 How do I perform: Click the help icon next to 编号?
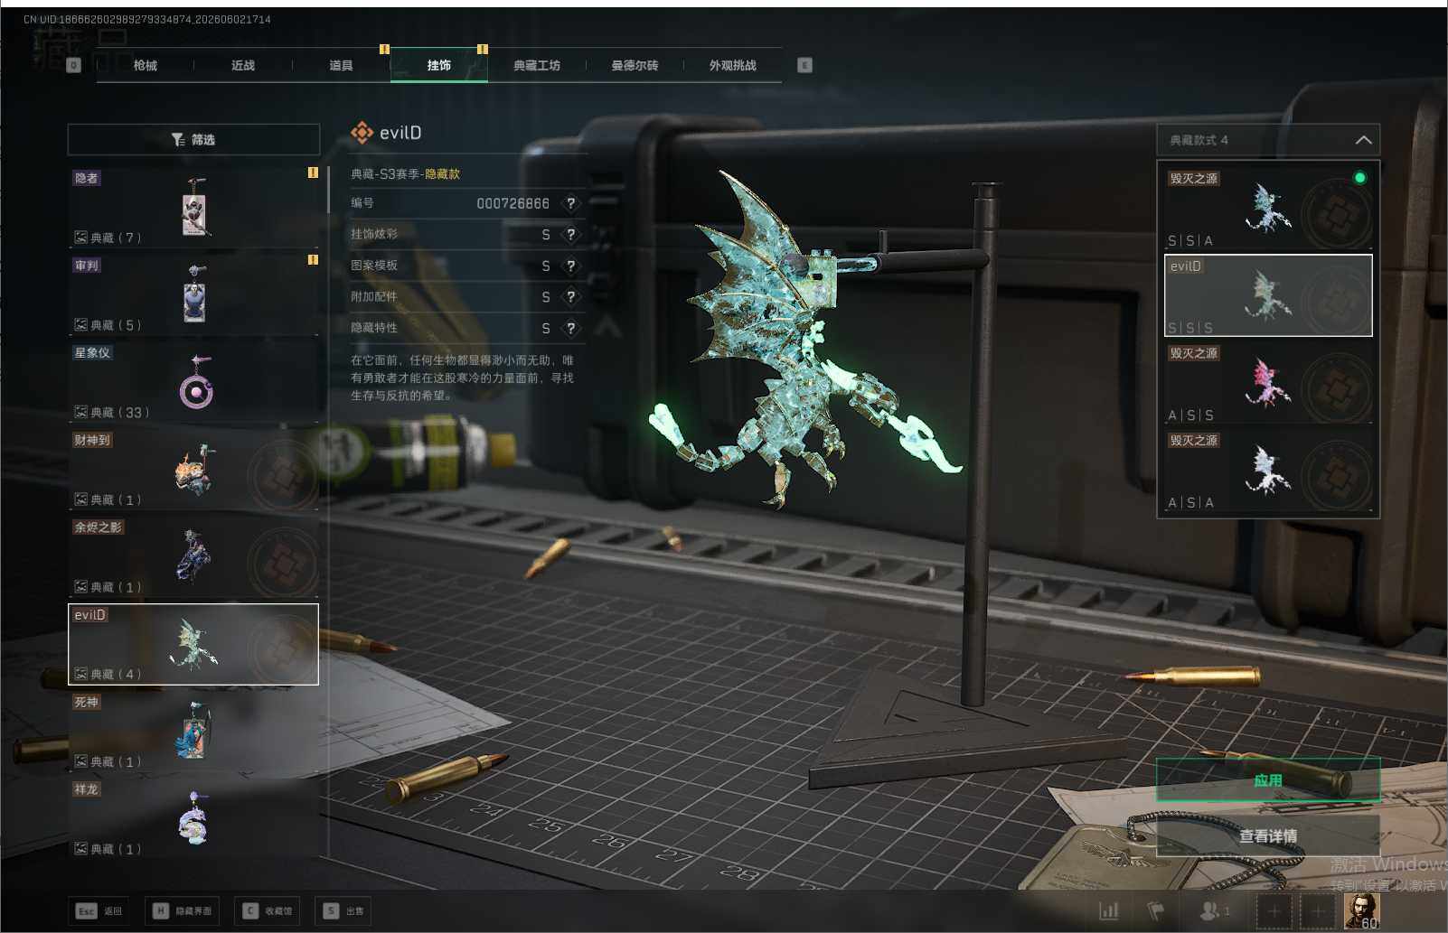click(570, 203)
